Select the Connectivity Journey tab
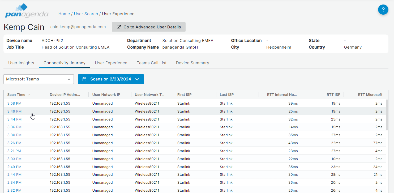This screenshot has width=394, height=193. pyautogui.click(x=65, y=63)
